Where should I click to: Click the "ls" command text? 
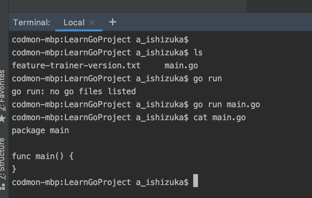(198, 53)
